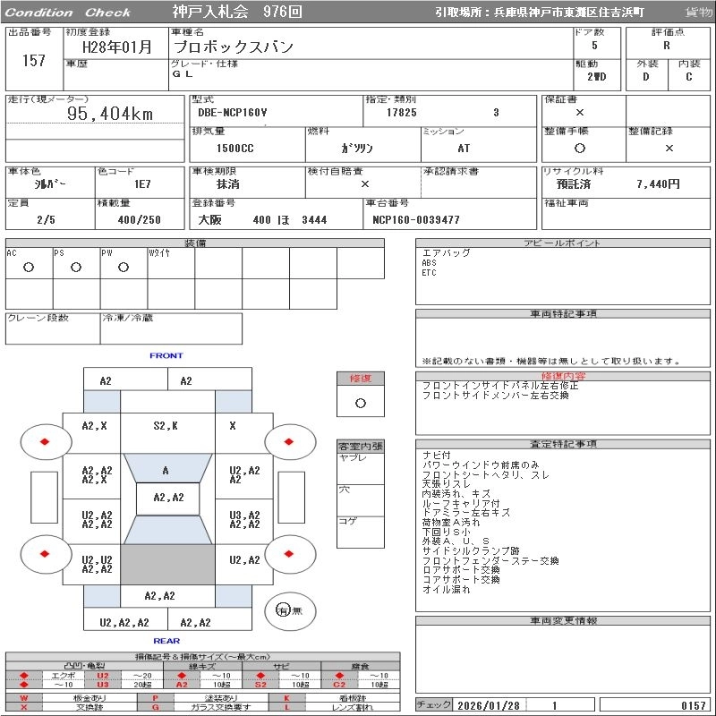Screen dimensions: 716x716
Task: Toggle the × mark under 保証書
Action: click(580, 113)
